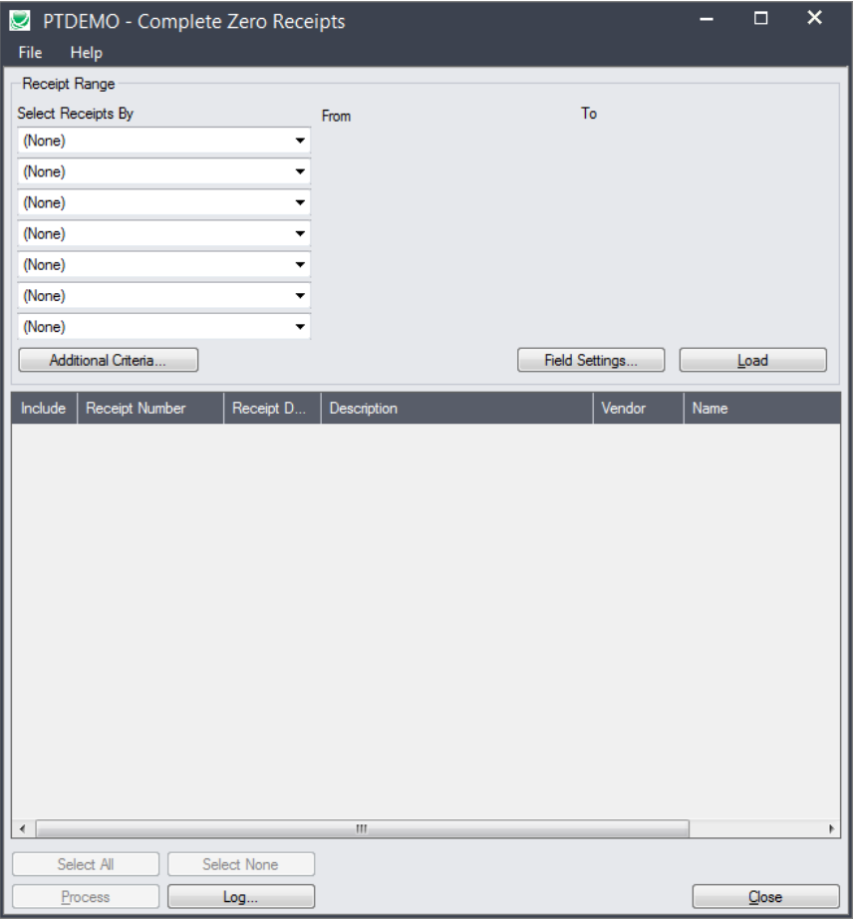
Task: Click the Vendor column header
Action: [x=639, y=409]
